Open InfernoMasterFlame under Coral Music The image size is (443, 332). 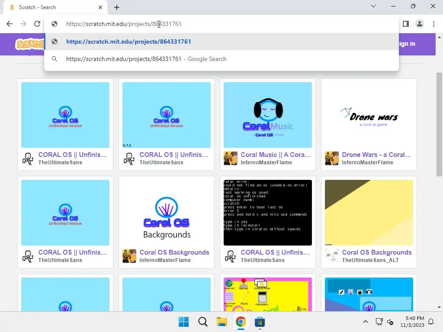click(266, 163)
